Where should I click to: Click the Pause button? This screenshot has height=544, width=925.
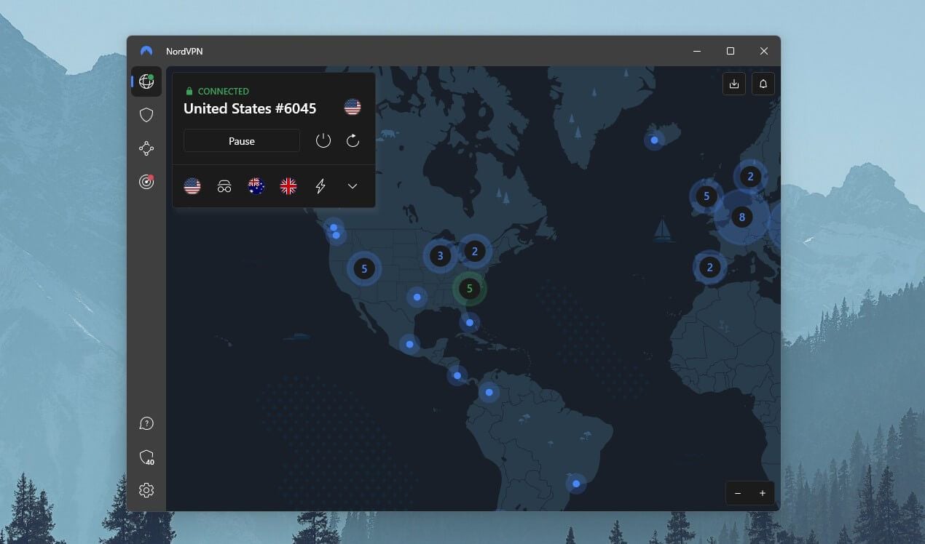[242, 141]
